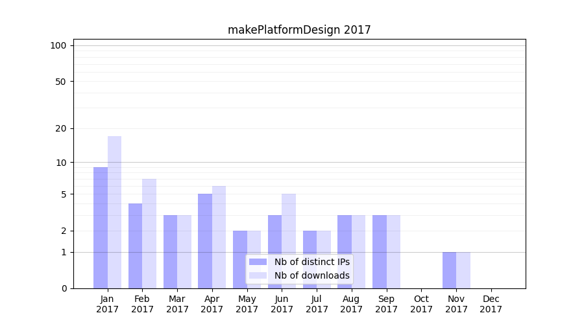Click the 'Nb of distinct IPs' legend color swatch
Viewport: 584px width, 324px height.
[258, 262]
